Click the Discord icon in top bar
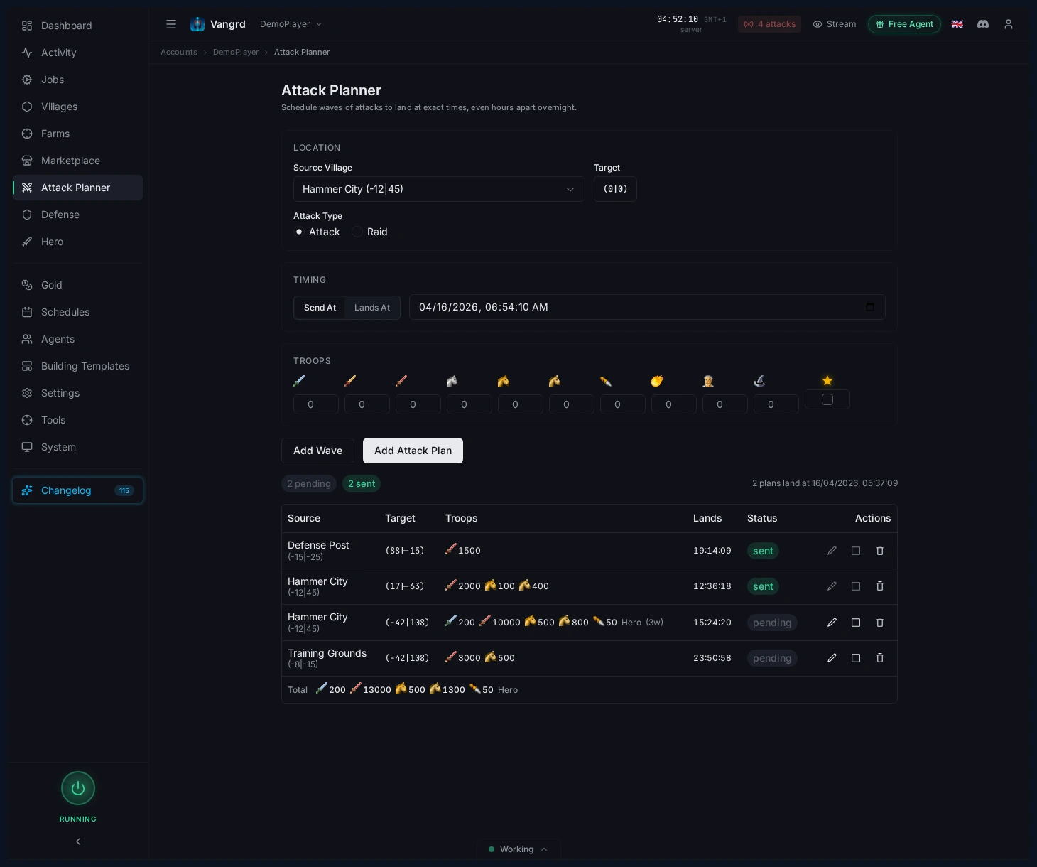 (982, 24)
